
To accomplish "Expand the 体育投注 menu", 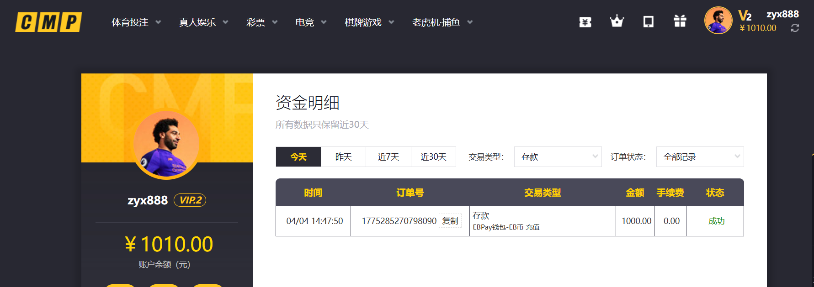I will (136, 22).
